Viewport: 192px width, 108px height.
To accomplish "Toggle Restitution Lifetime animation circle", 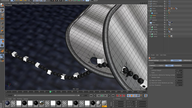I will pos(150,75).
